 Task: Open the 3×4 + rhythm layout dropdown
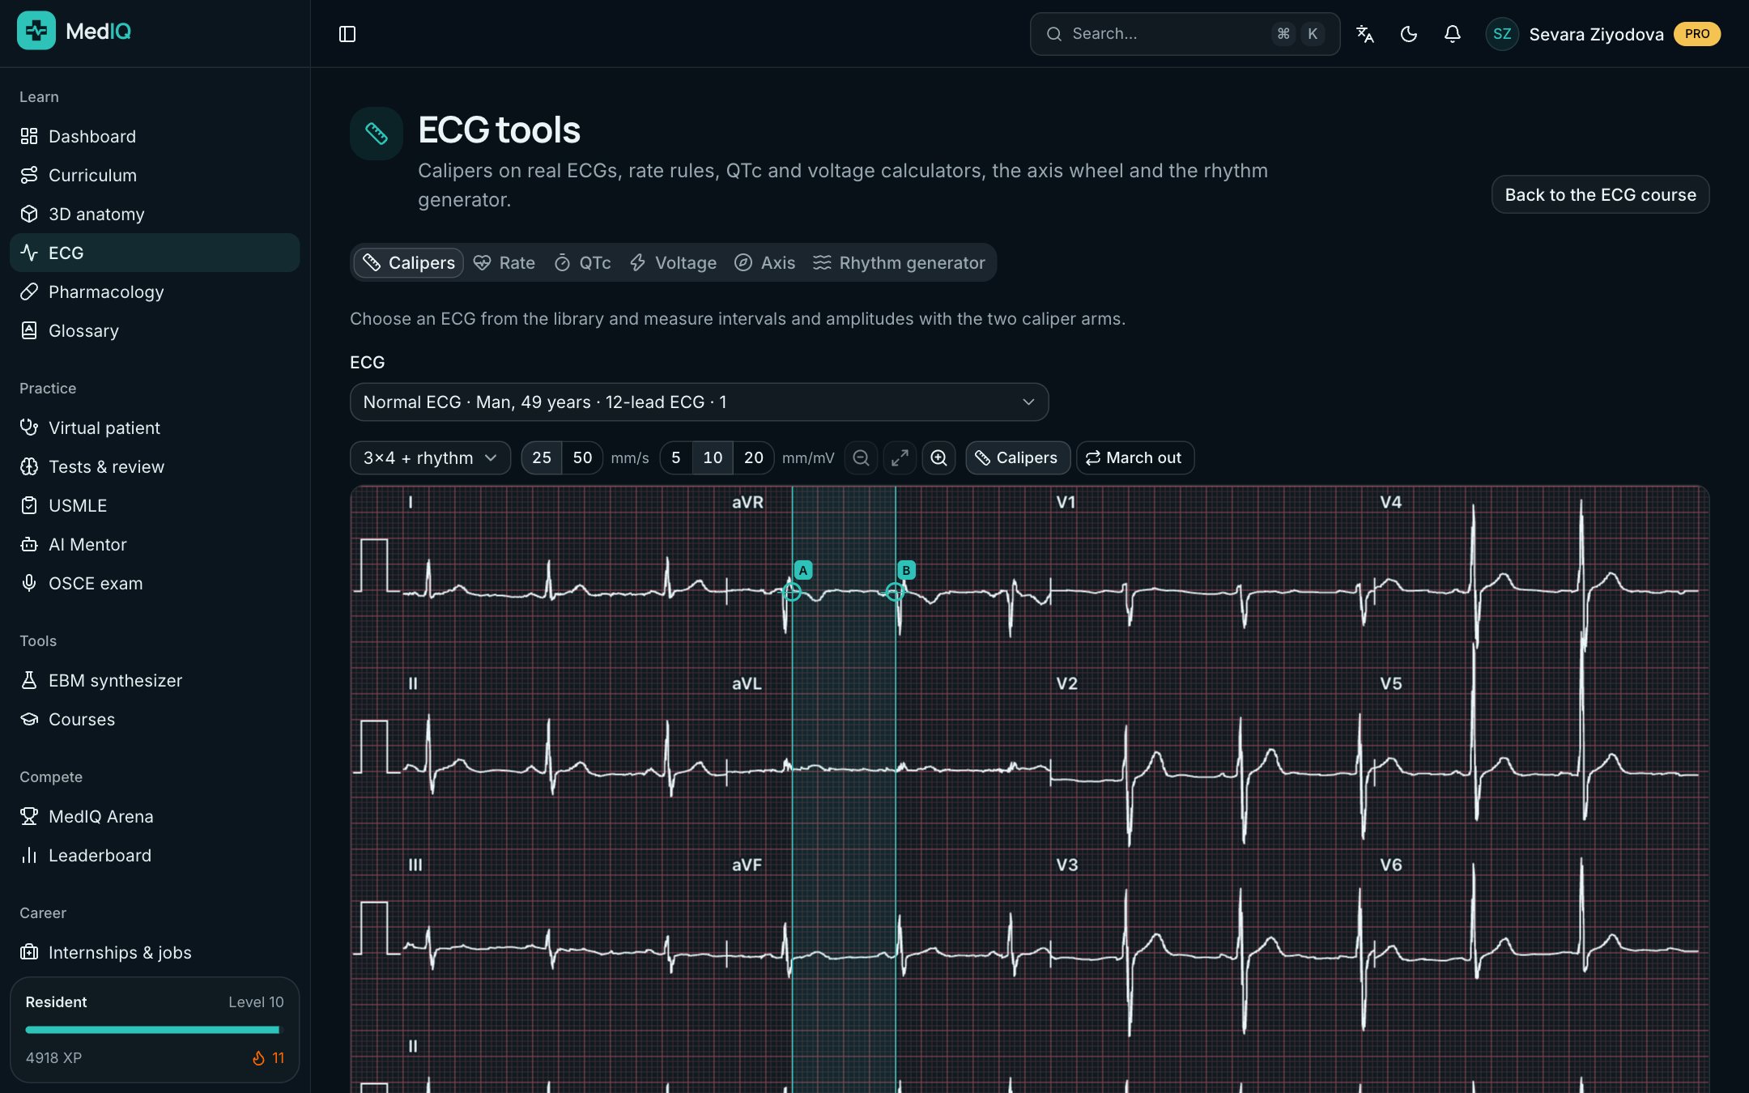coord(430,458)
